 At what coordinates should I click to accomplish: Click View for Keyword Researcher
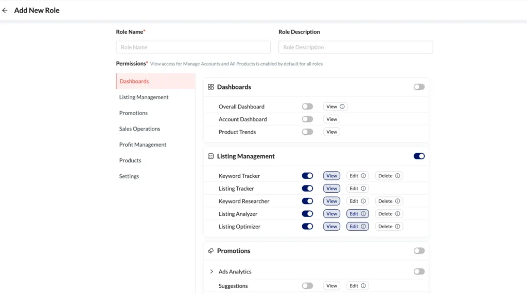(x=331, y=201)
